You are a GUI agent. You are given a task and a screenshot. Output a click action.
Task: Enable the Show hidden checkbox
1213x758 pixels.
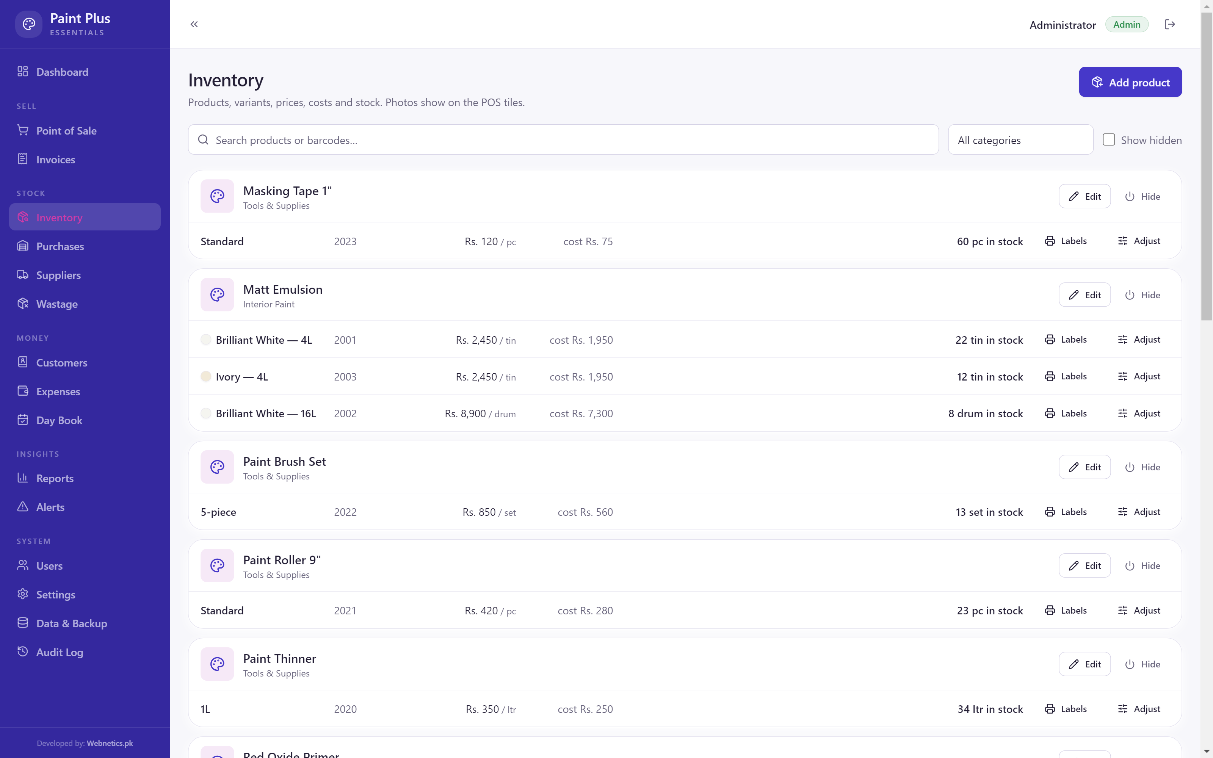[x=1108, y=140]
